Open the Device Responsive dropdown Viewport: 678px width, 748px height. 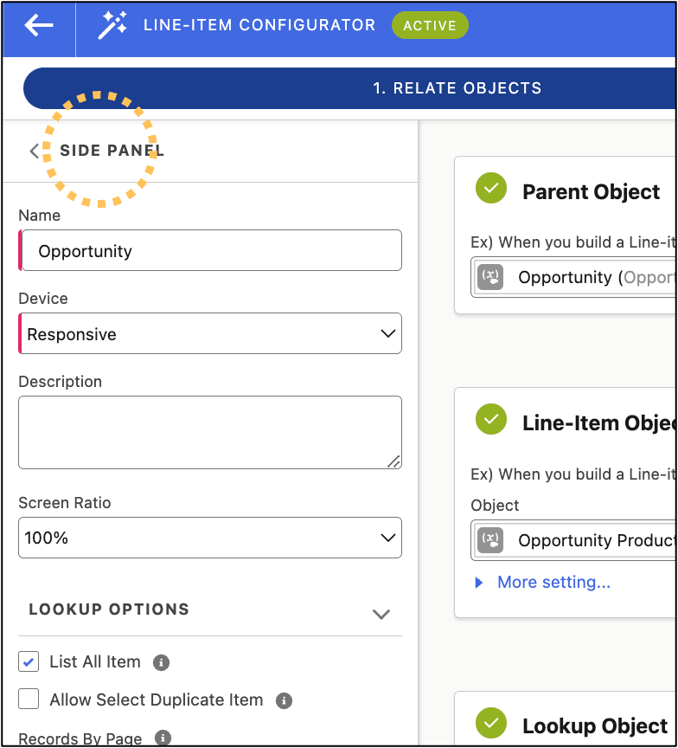(210, 333)
